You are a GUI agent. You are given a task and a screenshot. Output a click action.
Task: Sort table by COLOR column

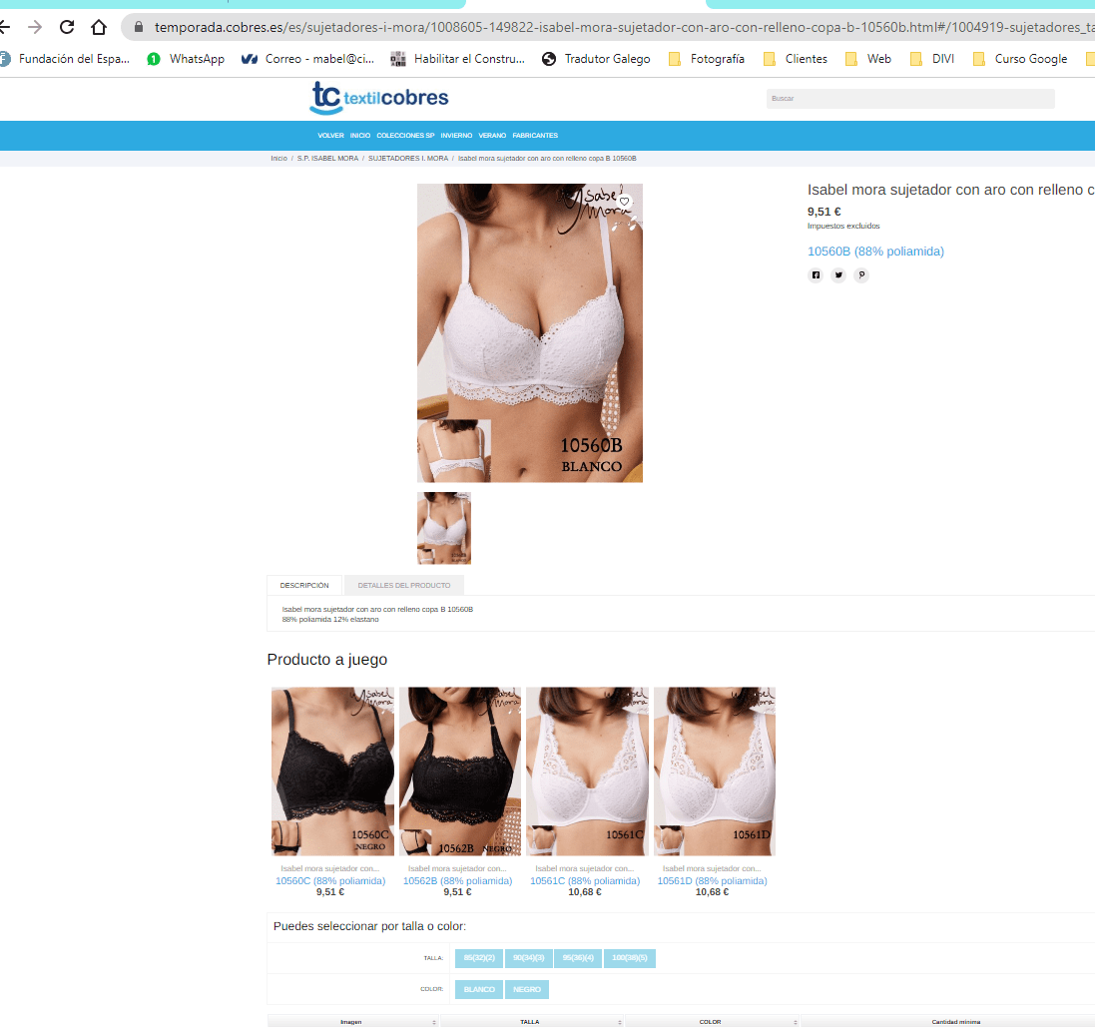(712, 1021)
